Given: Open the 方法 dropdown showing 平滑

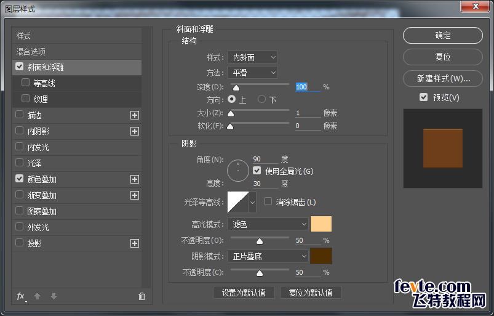Looking at the screenshot, I should point(252,73).
